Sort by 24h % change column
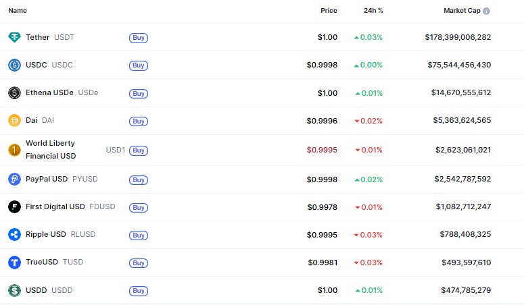 tap(373, 11)
